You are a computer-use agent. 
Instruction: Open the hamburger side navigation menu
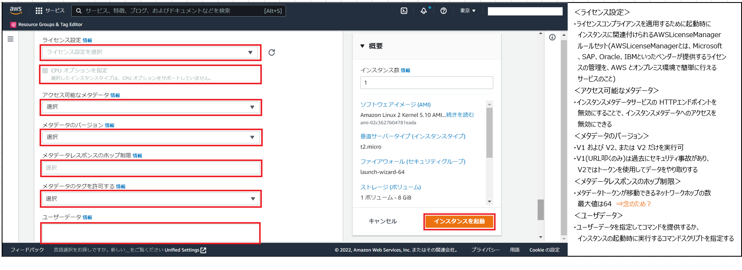point(10,39)
